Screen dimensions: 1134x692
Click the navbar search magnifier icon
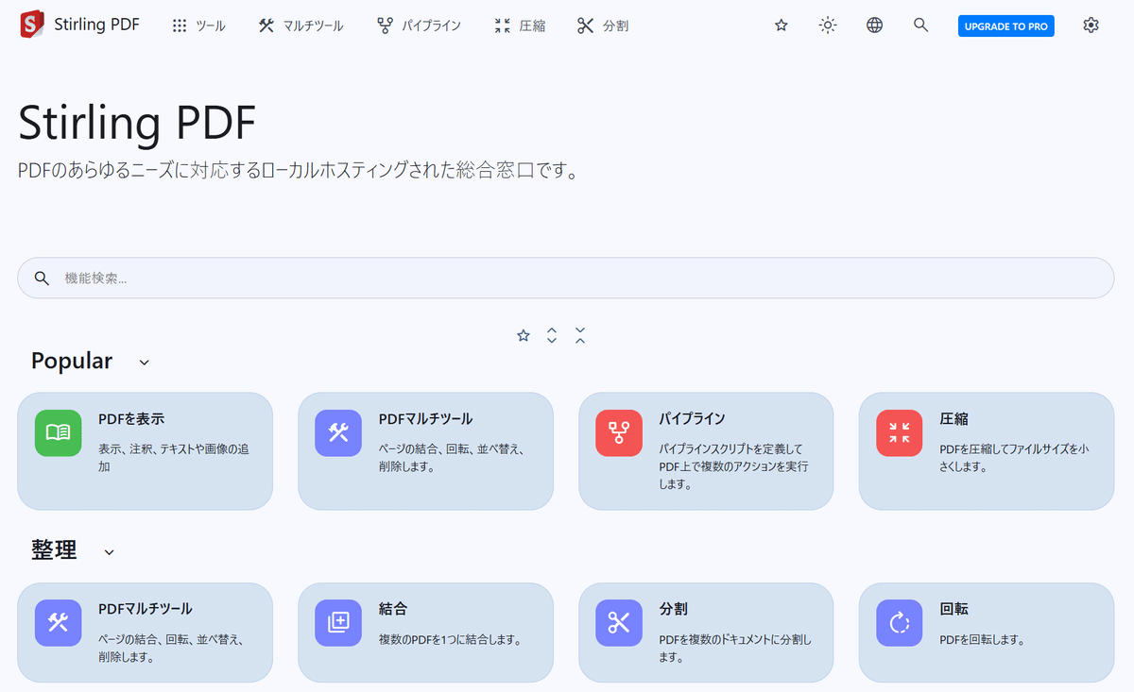pyautogui.click(x=921, y=25)
